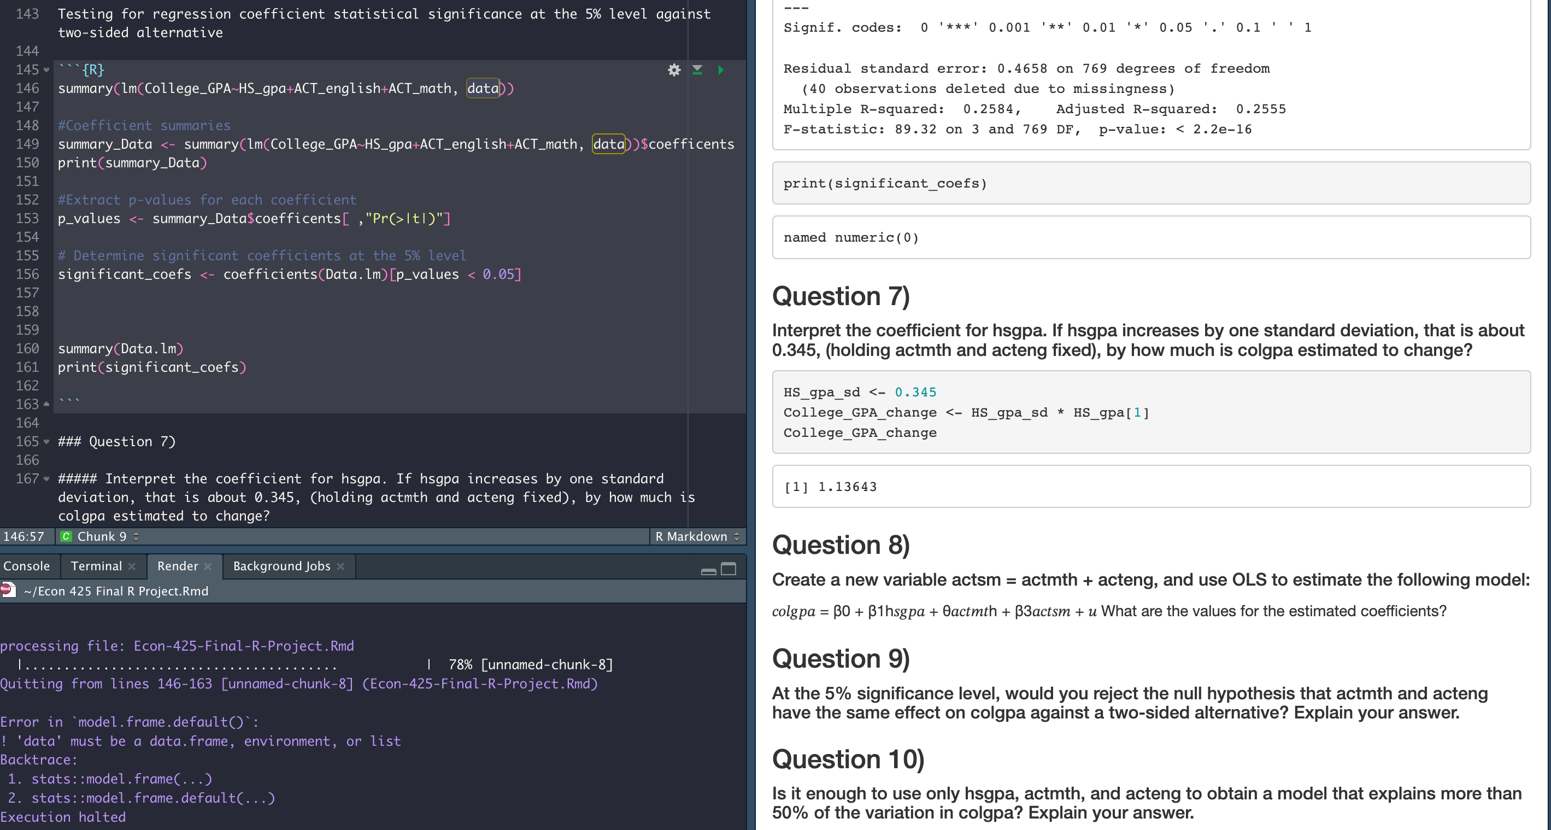Close the Render tab
This screenshot has height=830, width=1551.
(x=208, y=566)
